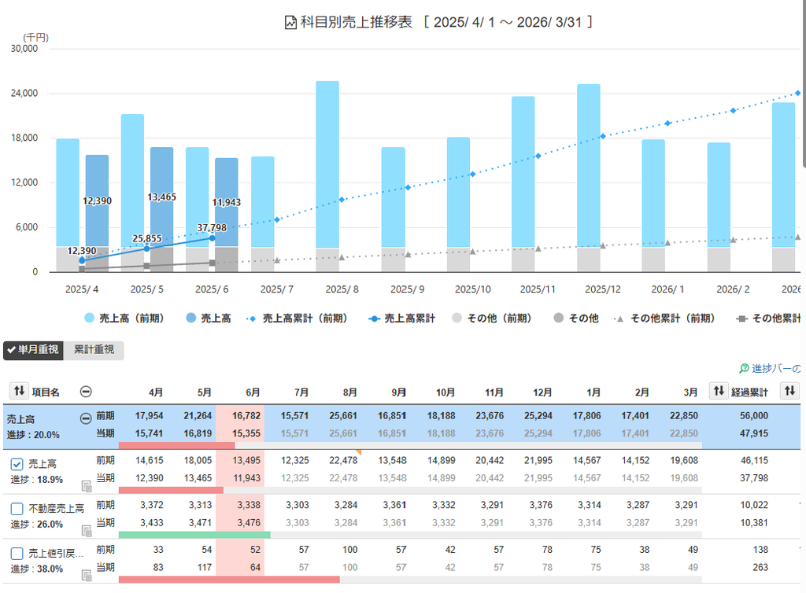Image resolution: width=806 pixels, height=593 pixels.
Task: Click the vertical scrollbar on right edge
Action: click(804, 82)
